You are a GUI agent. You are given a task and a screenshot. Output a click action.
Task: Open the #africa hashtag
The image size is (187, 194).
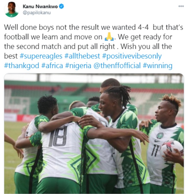(52, 65)
